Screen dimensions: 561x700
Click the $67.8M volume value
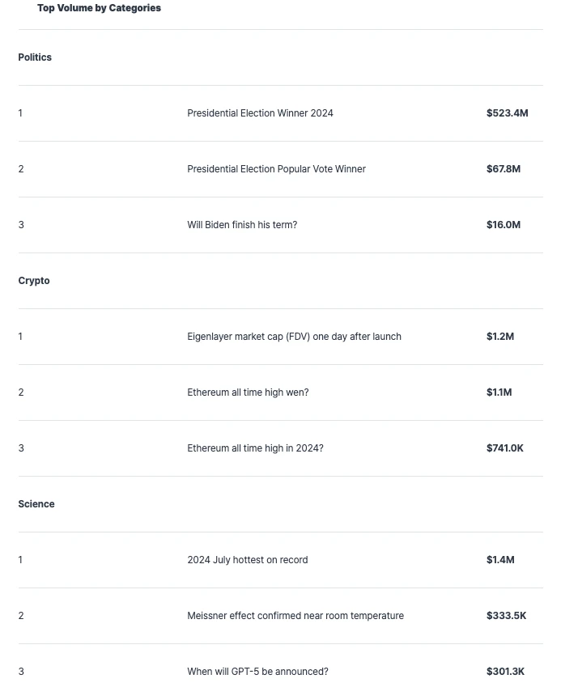click(503, 169)
